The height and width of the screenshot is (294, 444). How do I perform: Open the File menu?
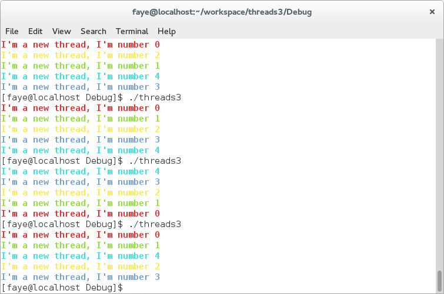point(12,31)
